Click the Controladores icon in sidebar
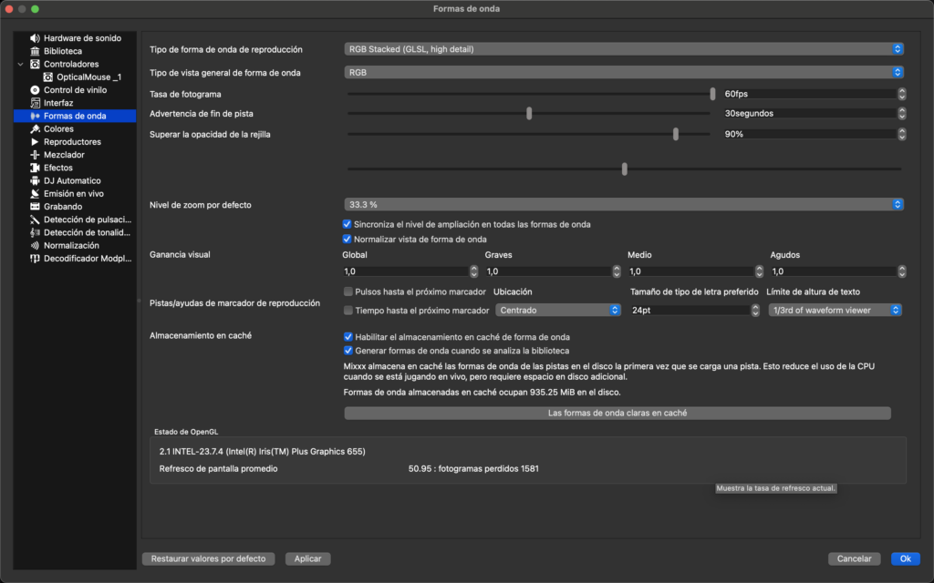The image size is (934, 583). tap(35, 65)
